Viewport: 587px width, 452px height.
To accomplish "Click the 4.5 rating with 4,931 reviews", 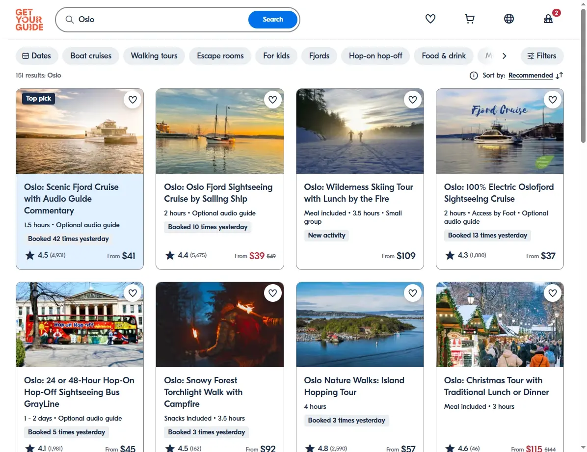I will point(45,255).
